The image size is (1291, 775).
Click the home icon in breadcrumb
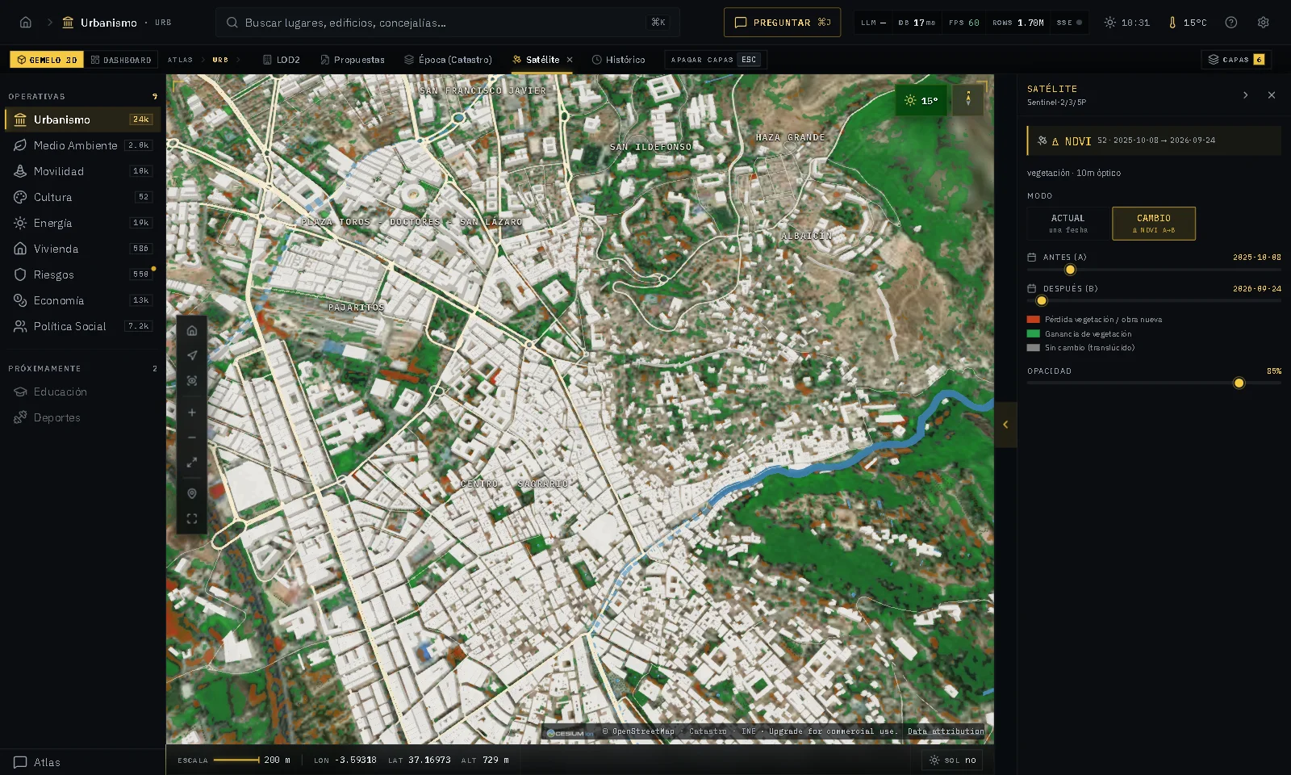26,23
